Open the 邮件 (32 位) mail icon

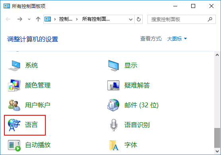113,105
